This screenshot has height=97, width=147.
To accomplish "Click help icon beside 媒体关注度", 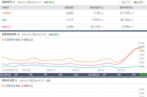I will (x=16, y=80).
